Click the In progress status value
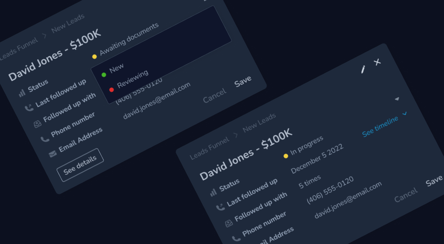This screenshot has width=444, height=244. tap(307, 145)
